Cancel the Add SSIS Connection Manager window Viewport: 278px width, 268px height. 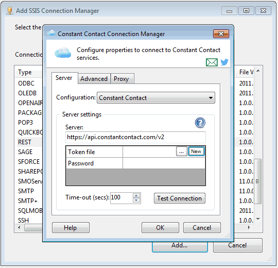click(x=237, y=245)
